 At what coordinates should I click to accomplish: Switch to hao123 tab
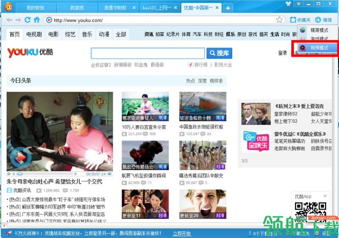[157, 8]
